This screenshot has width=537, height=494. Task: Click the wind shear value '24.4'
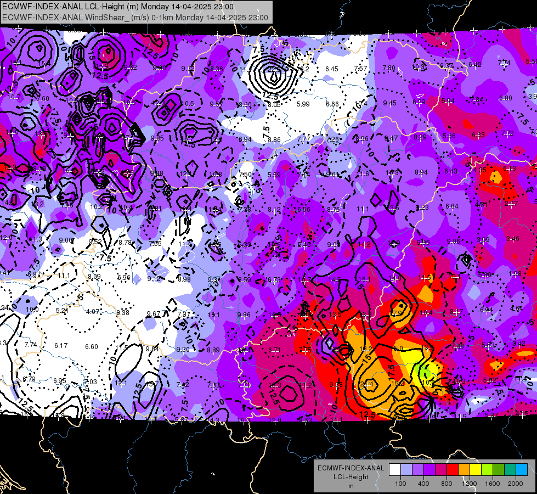[367, 384]
